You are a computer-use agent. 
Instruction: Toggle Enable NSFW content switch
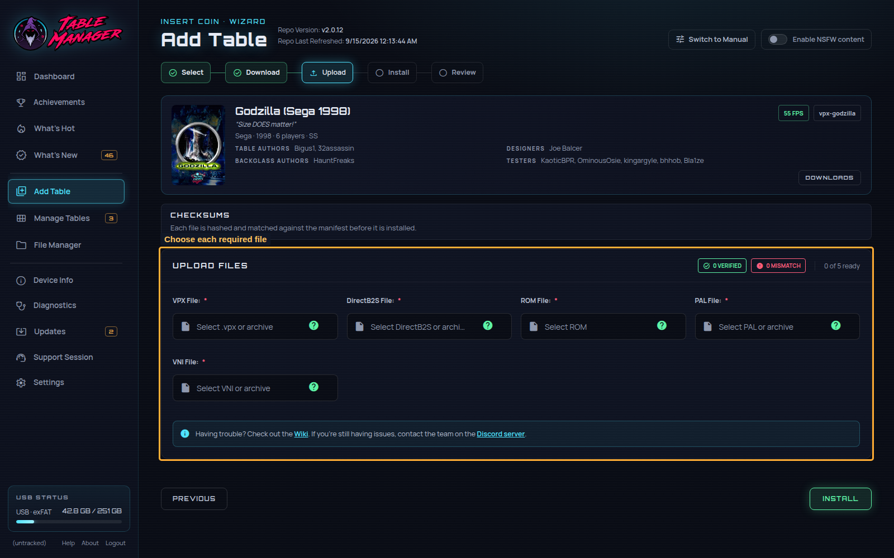(x=777, y=40)
